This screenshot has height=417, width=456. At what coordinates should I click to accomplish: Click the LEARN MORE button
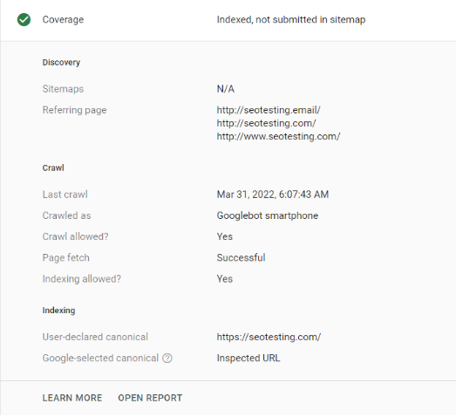click(x=72, y=398)
